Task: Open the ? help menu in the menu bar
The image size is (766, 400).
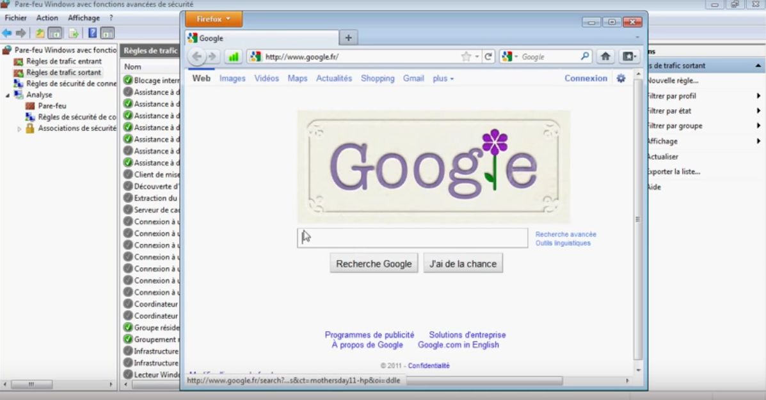Action: (111, 17)
